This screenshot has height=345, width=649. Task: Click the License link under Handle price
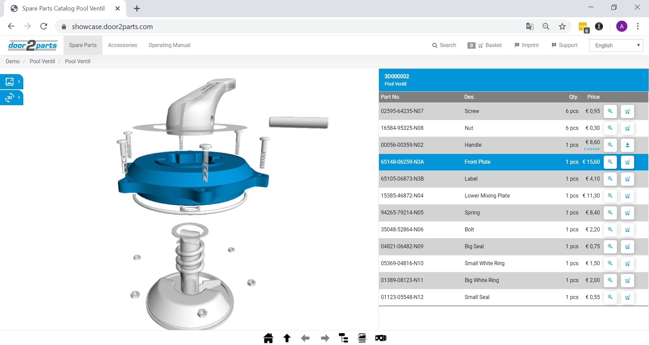(592, 149)
